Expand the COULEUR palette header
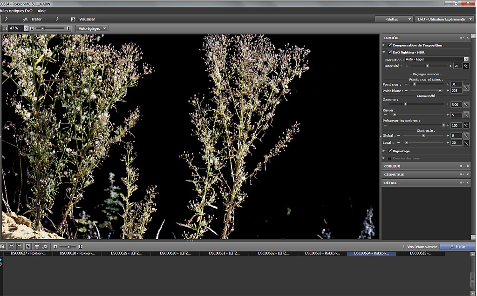477x296 pixels. click(x=426, y=166)
